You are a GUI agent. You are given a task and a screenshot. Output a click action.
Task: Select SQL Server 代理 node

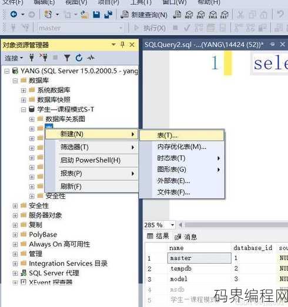coord(54,273)
